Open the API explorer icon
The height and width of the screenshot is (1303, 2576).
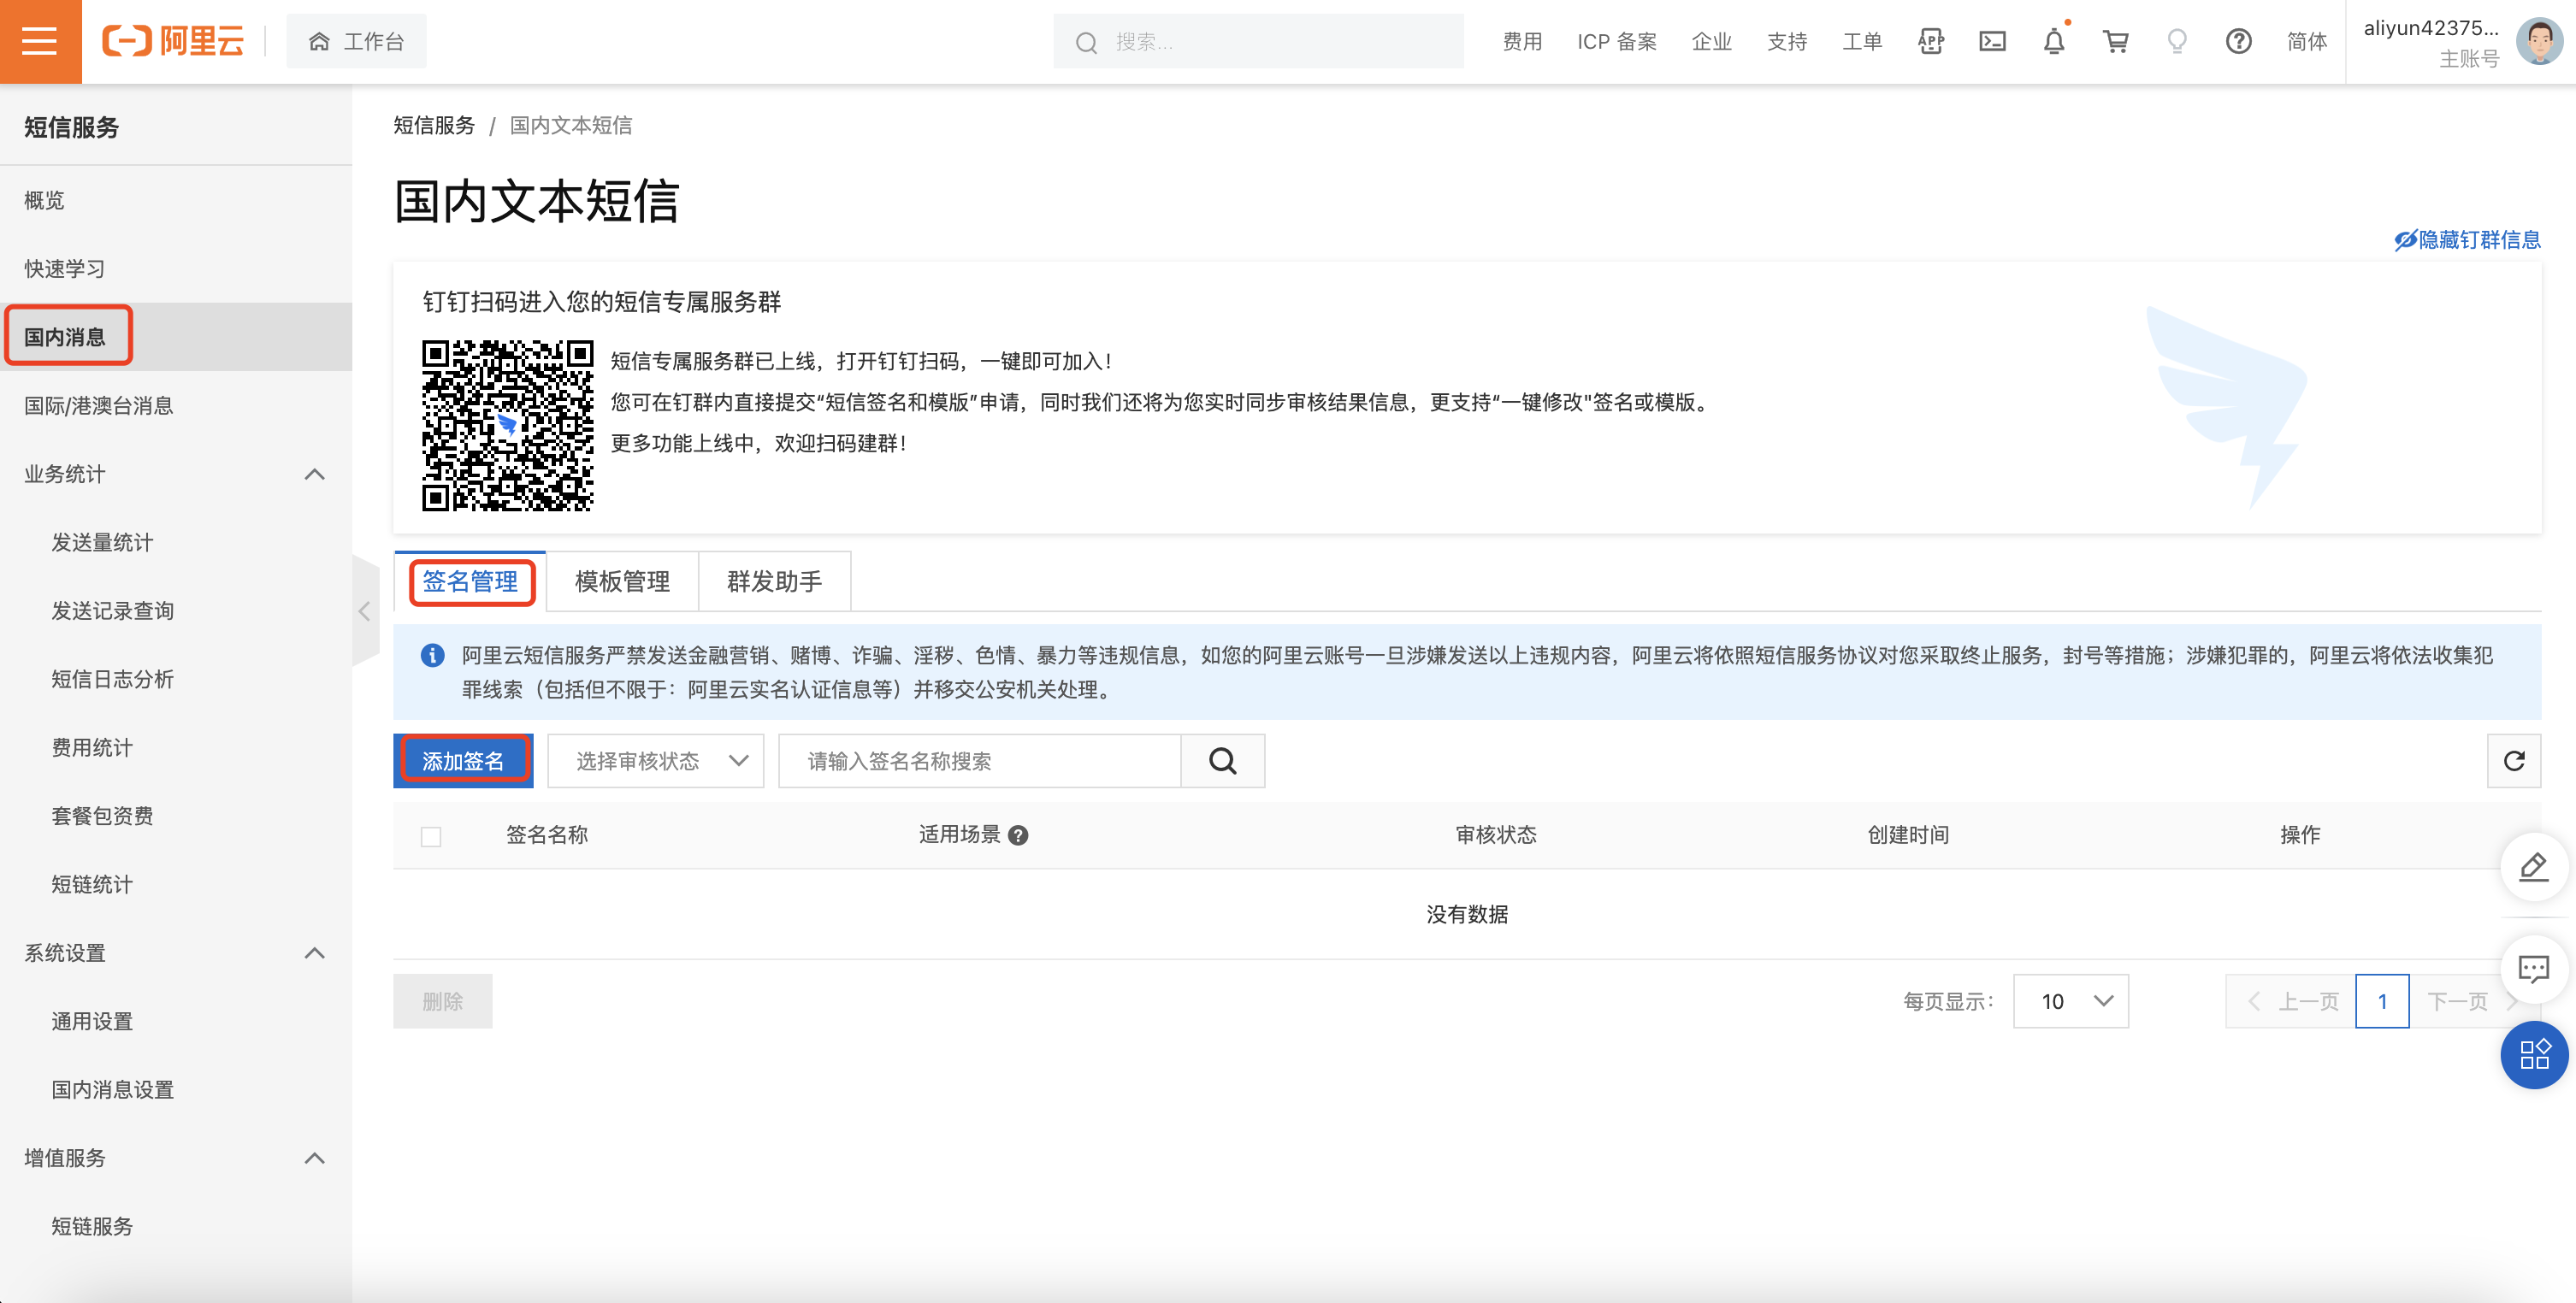click(x=1930, y=41)
